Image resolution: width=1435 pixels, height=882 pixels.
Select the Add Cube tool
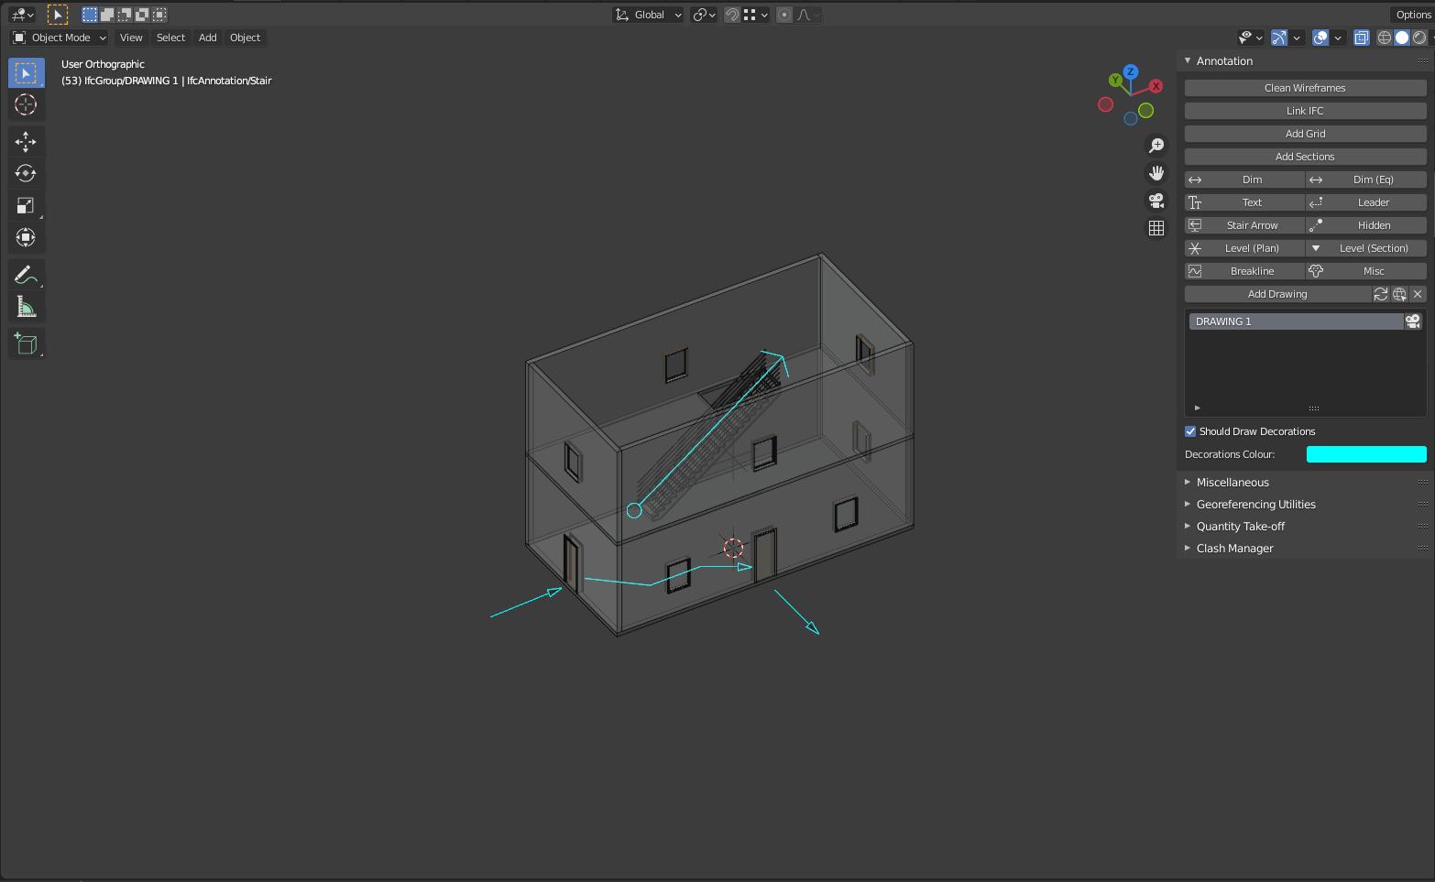point(26,343)
